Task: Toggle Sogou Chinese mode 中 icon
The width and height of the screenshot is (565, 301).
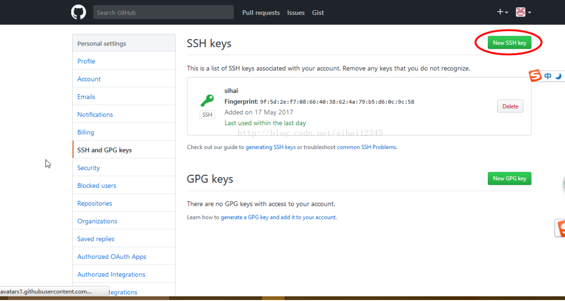Action: coord(548,76)
